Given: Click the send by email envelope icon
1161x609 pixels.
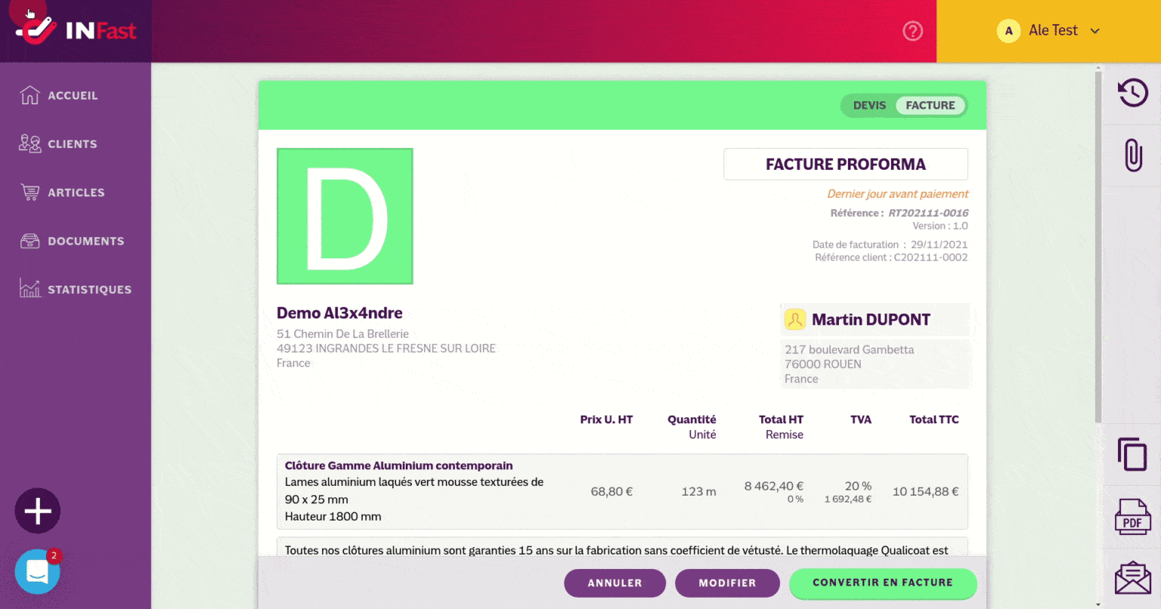Looking at the screenshot, I should [1132, 579].
